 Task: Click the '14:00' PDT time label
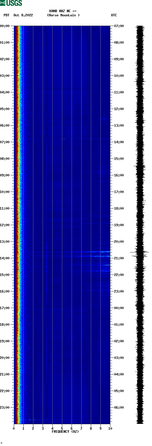tap(5, 258)
